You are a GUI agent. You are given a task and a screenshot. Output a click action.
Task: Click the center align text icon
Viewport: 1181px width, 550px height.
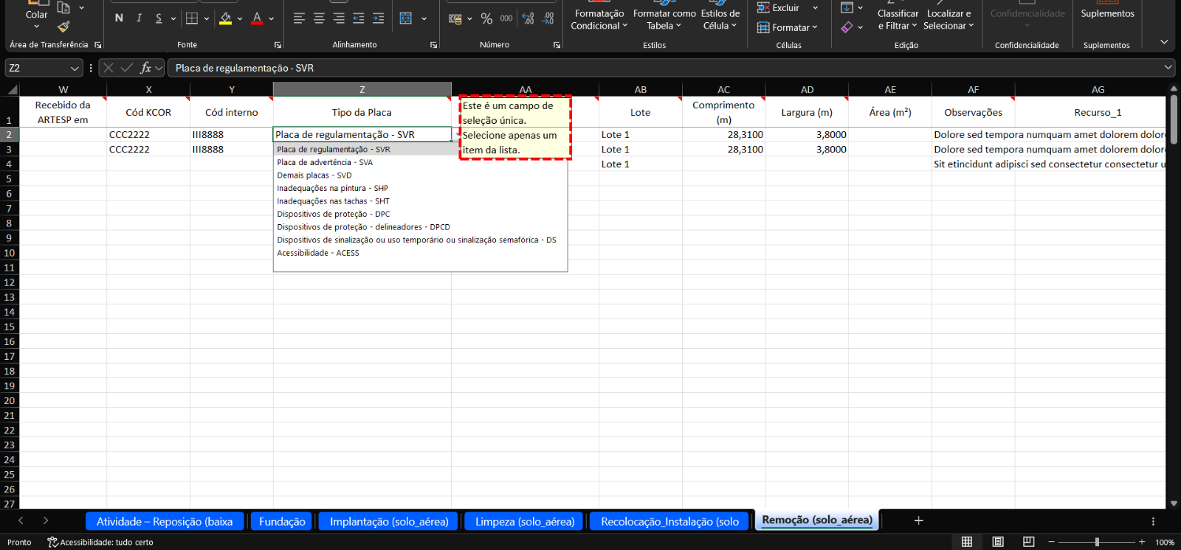319,18
